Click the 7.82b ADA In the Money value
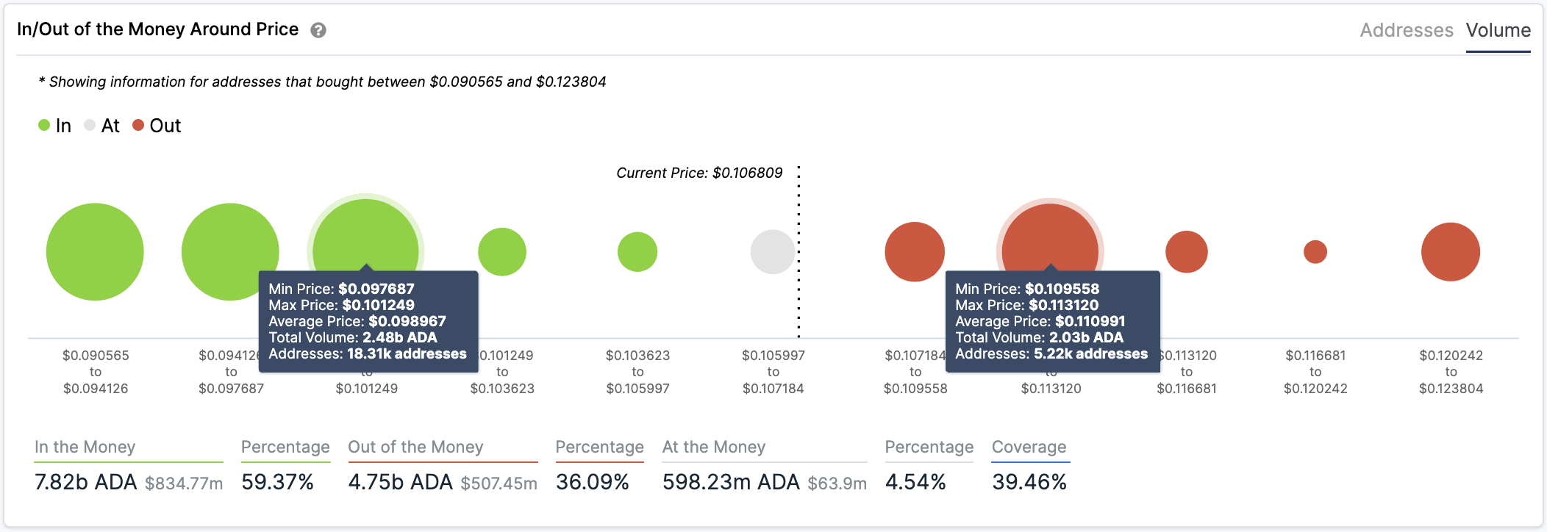 86,482
